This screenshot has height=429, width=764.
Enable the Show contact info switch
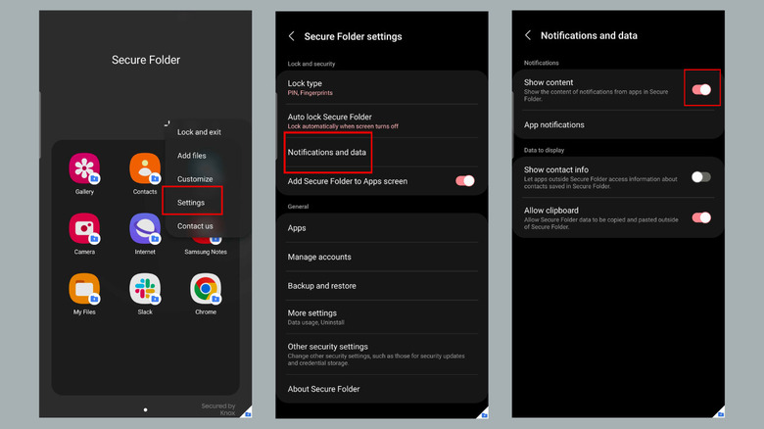coord(701,177)
